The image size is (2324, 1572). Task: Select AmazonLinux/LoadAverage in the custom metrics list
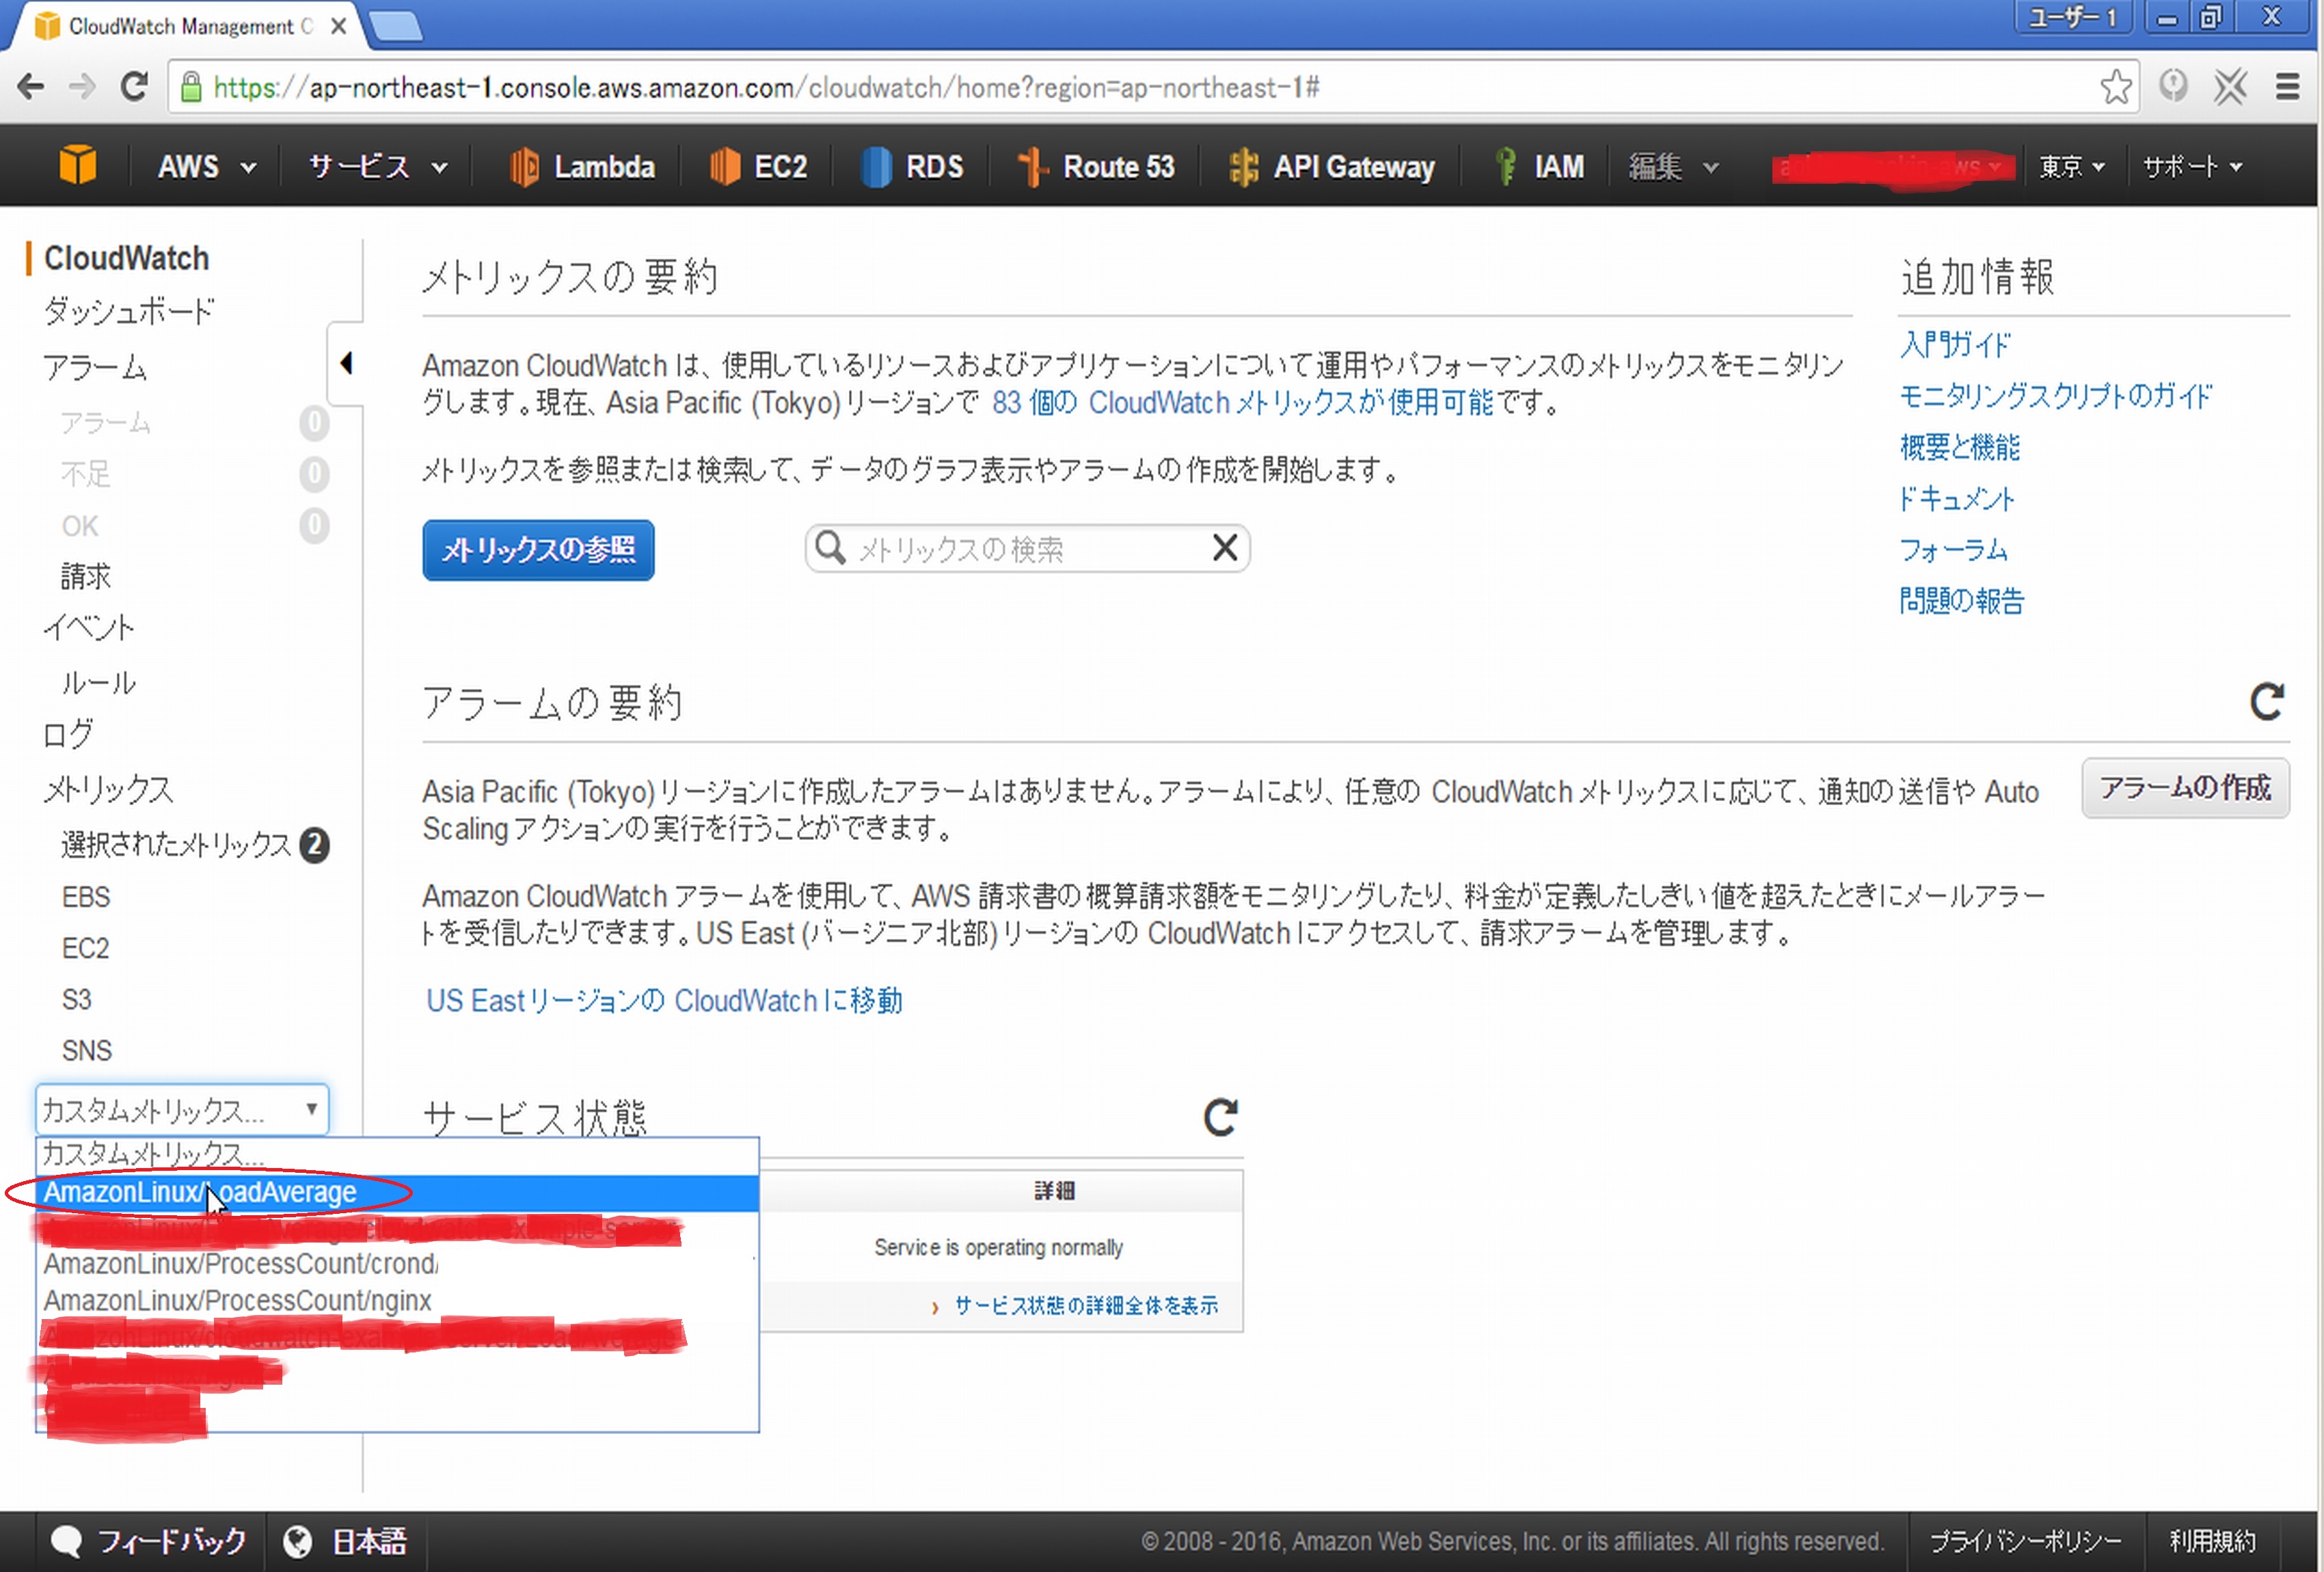200,1192
